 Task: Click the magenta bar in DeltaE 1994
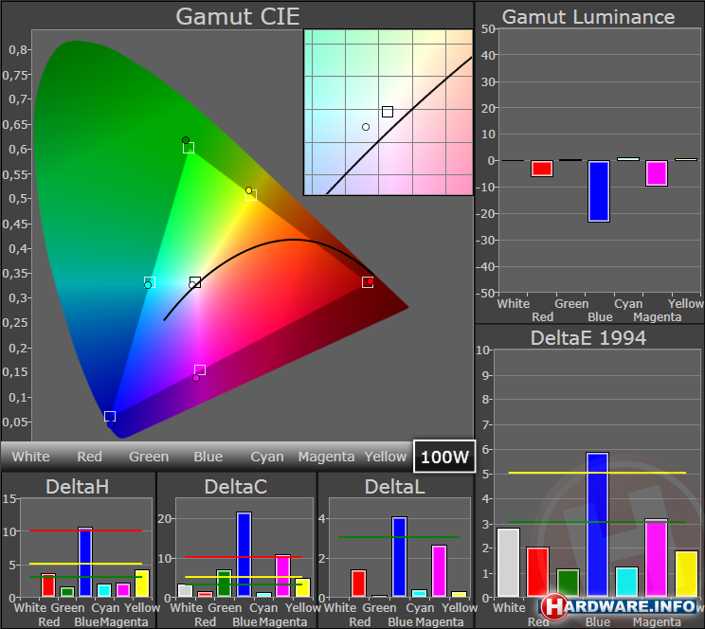tap(657, 558)
